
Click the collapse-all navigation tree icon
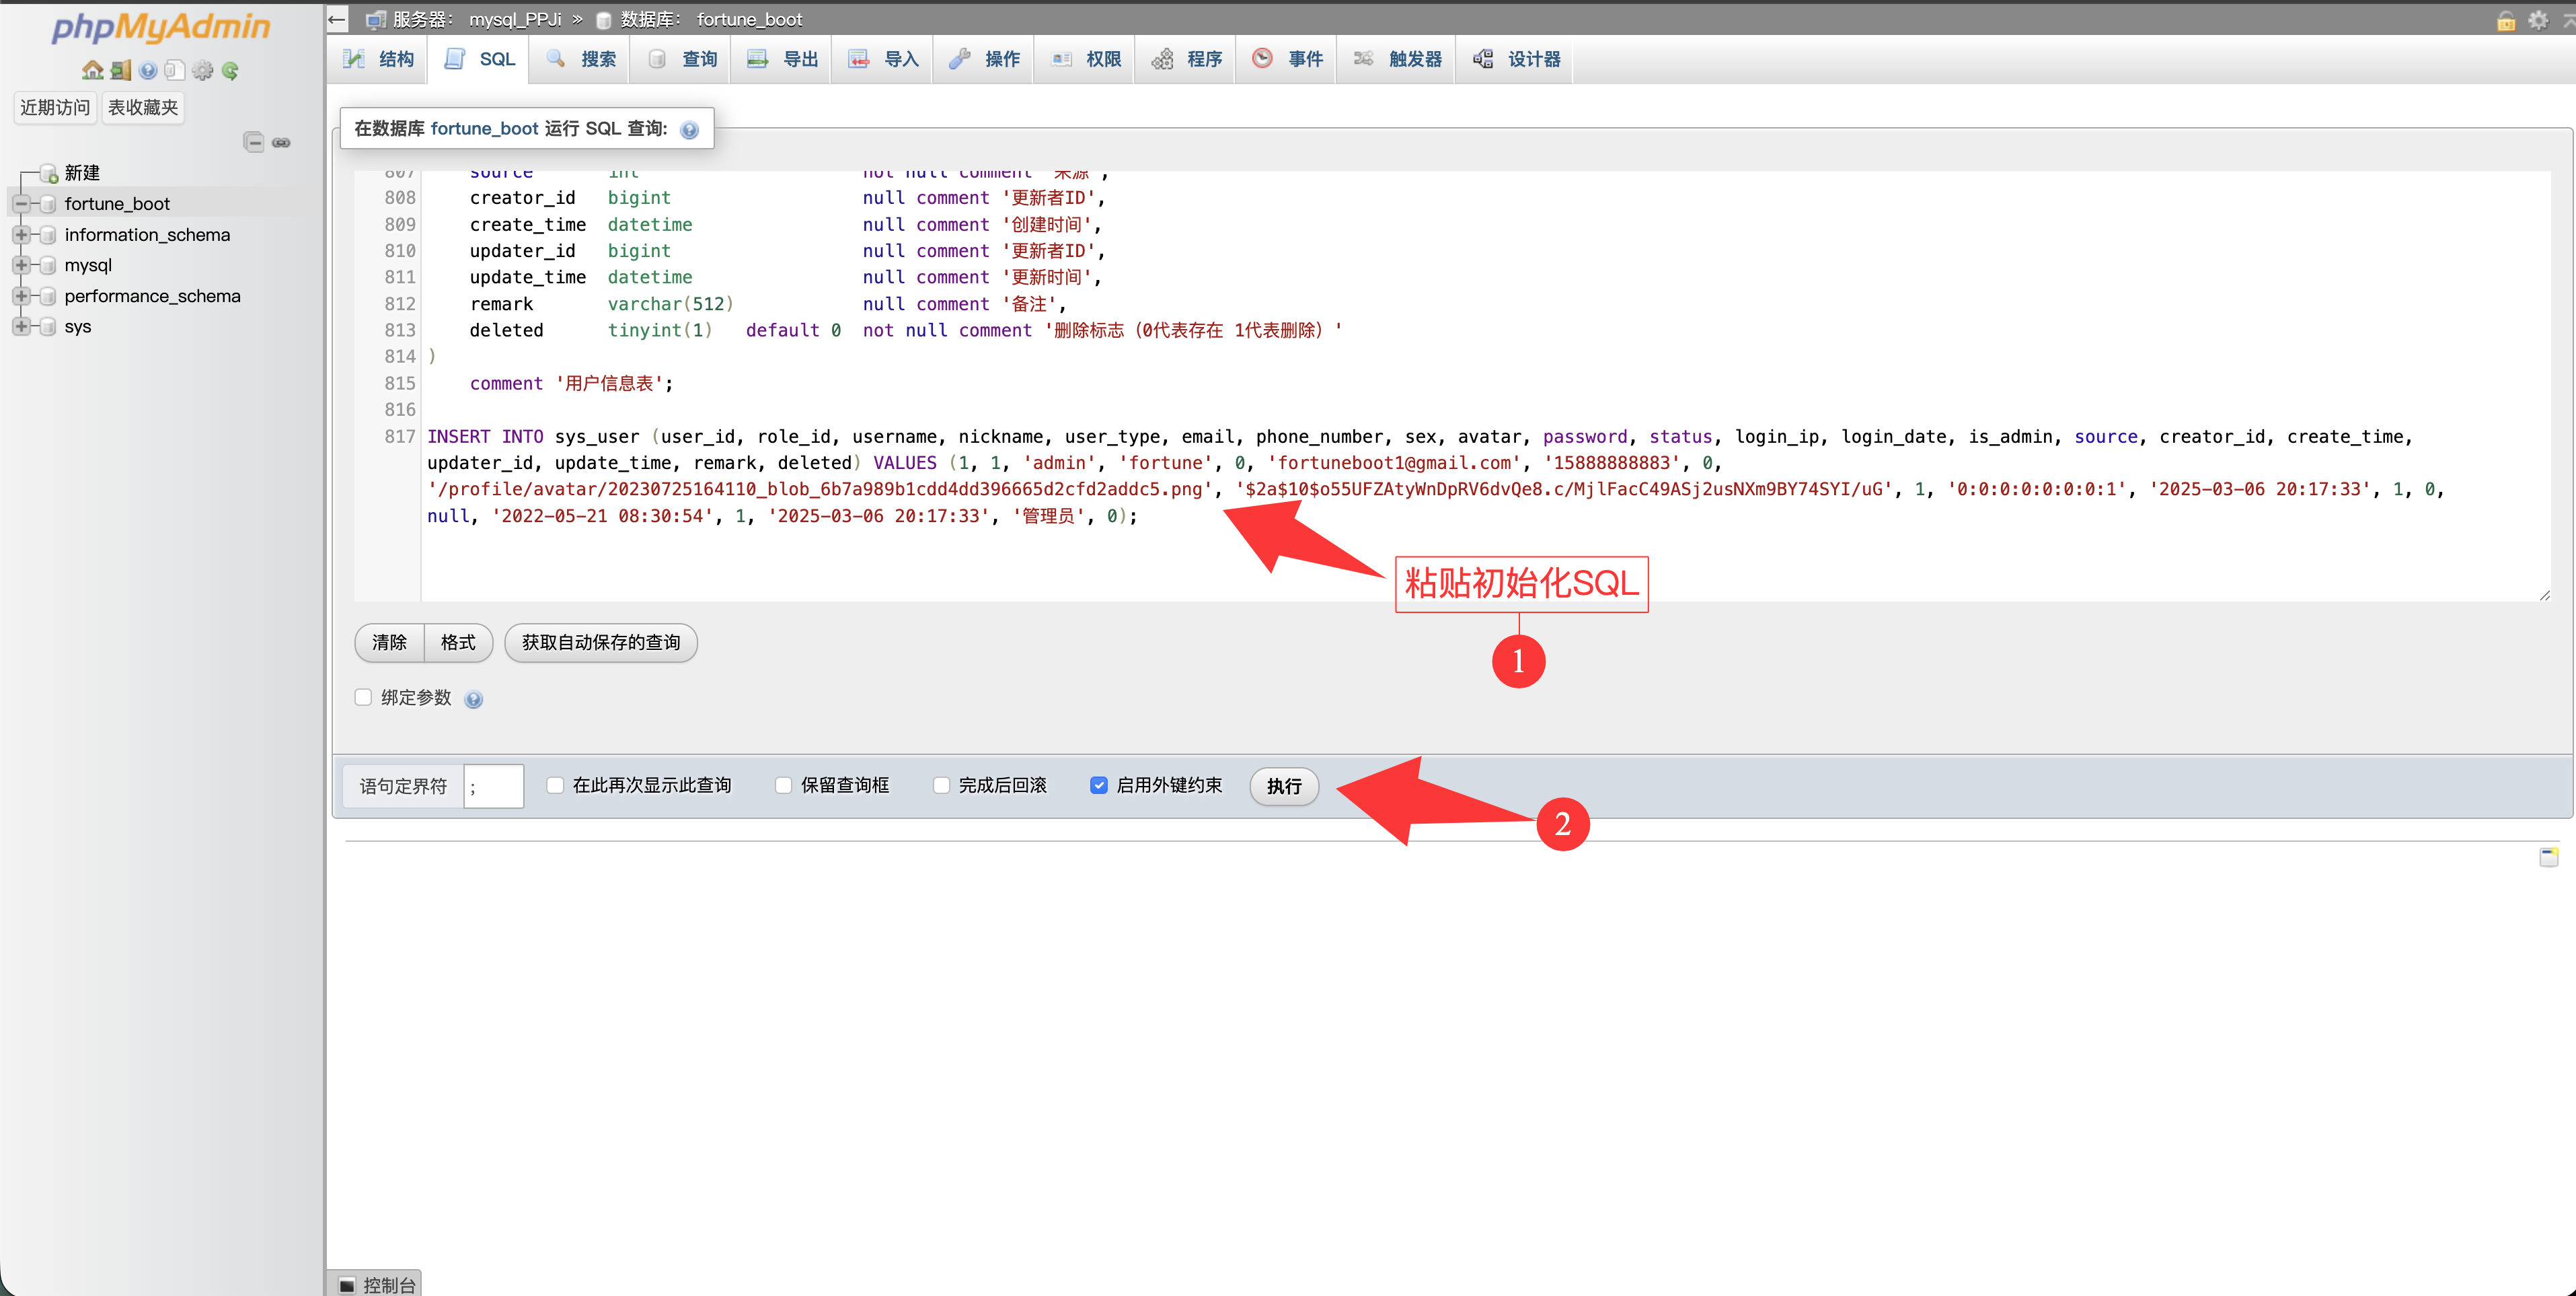[x=254, y=142]
